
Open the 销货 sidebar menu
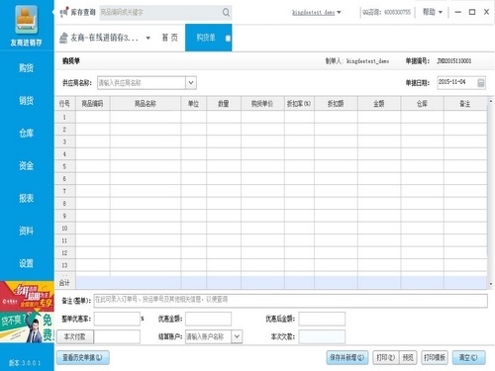pos(26,100)
